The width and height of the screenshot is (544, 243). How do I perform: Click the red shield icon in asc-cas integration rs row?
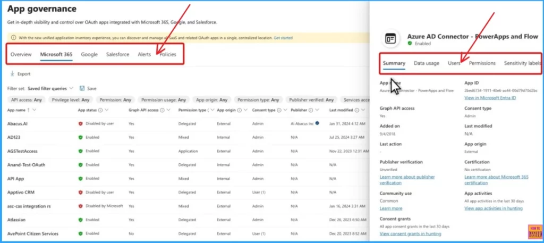[81, 206]
